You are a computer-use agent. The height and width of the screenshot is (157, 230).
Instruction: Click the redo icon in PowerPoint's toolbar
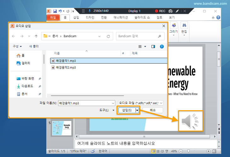click(x=68, y=11)
